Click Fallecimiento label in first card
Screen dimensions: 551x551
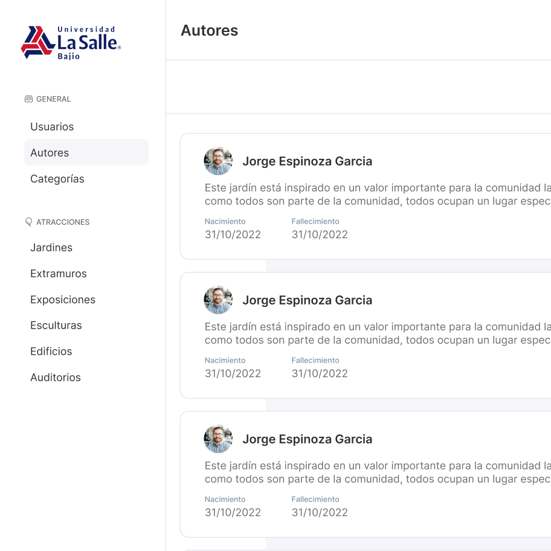click(x=315, y=221)
